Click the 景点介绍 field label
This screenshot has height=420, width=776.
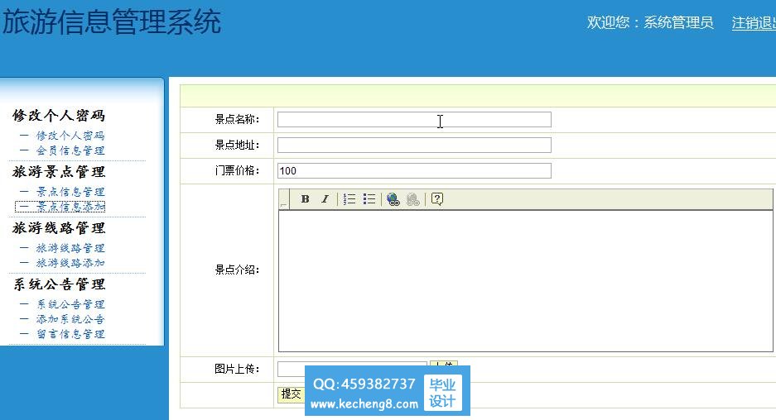(237, 270)
